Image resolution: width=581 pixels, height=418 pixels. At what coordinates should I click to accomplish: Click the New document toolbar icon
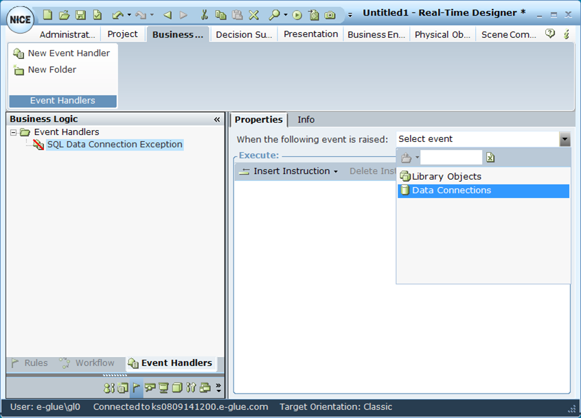point(47,14)
